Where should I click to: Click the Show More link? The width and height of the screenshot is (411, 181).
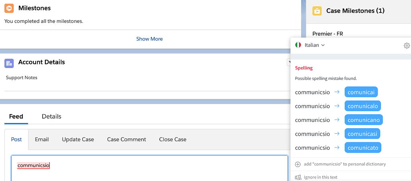tap(149, 39)
